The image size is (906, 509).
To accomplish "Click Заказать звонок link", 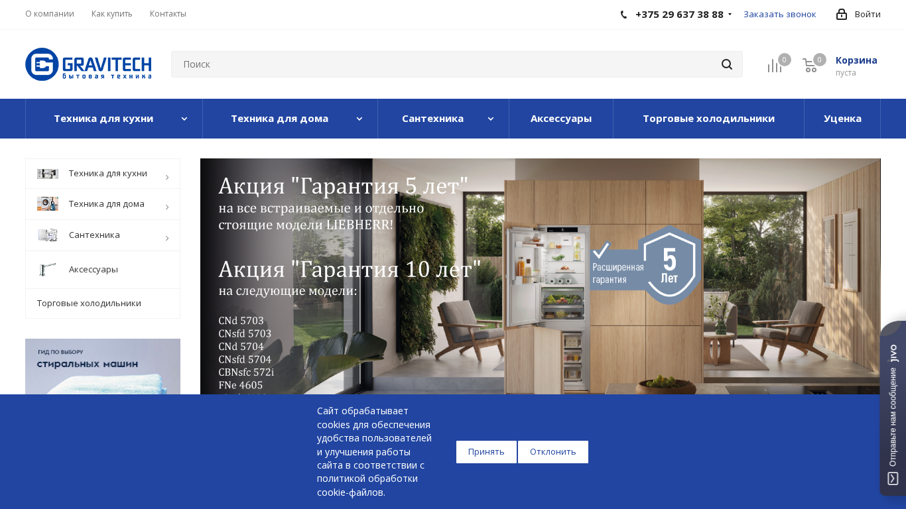I will [779, 14].
